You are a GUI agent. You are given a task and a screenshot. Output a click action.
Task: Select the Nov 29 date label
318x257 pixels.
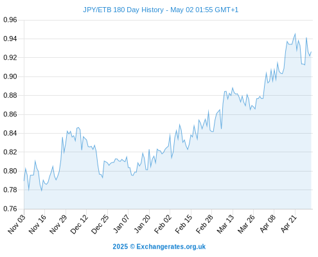click(x=58, y=224)
